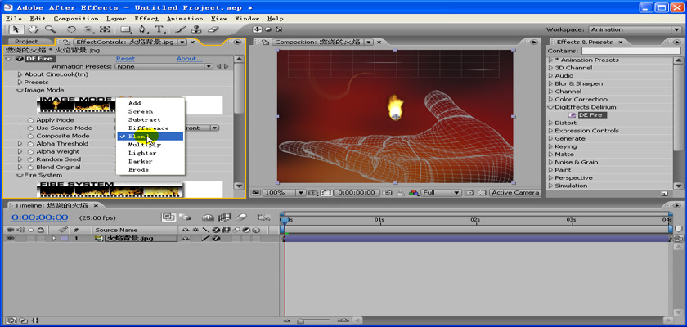Collapse the DigiEffects Delirium category

pos(550,107)
